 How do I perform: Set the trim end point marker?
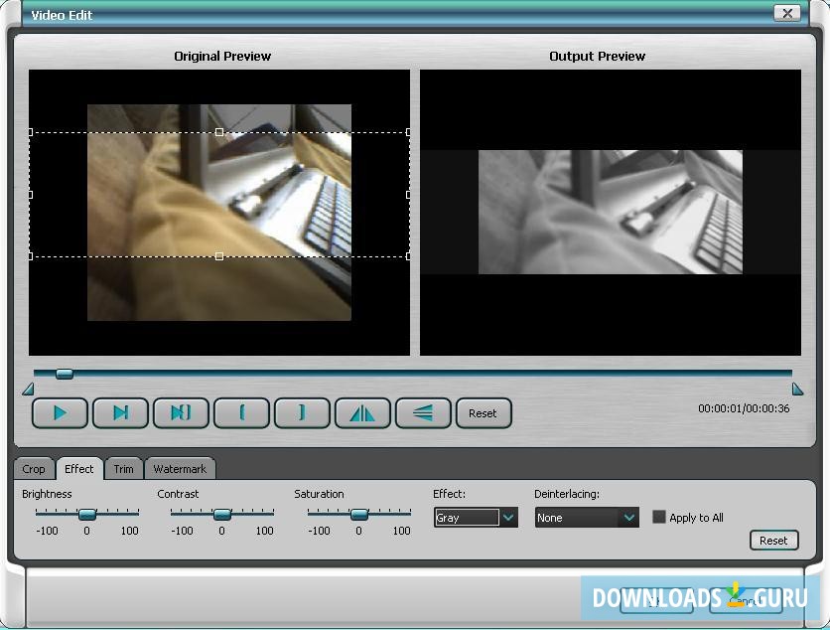302,412
